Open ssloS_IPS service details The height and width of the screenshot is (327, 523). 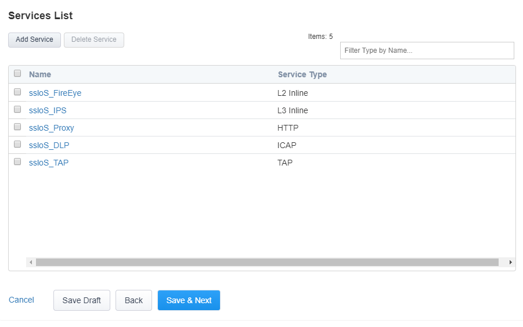pos(48,110)
